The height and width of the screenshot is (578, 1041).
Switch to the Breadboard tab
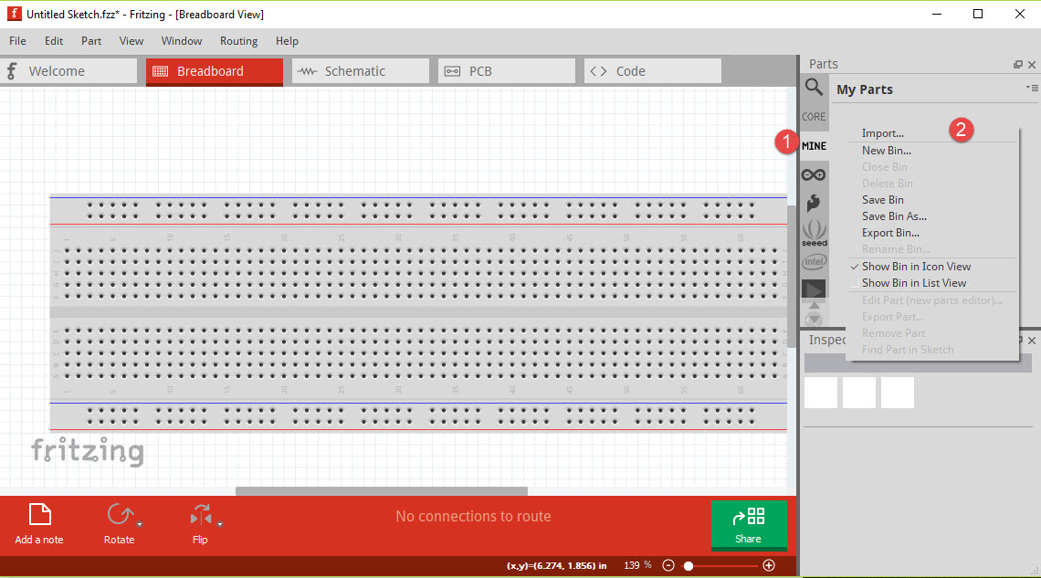point(215,71)
